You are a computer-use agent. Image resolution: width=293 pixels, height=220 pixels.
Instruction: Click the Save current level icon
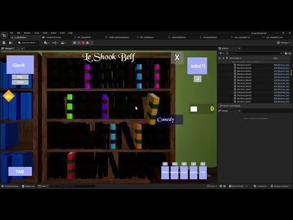[x=4, y=43]
